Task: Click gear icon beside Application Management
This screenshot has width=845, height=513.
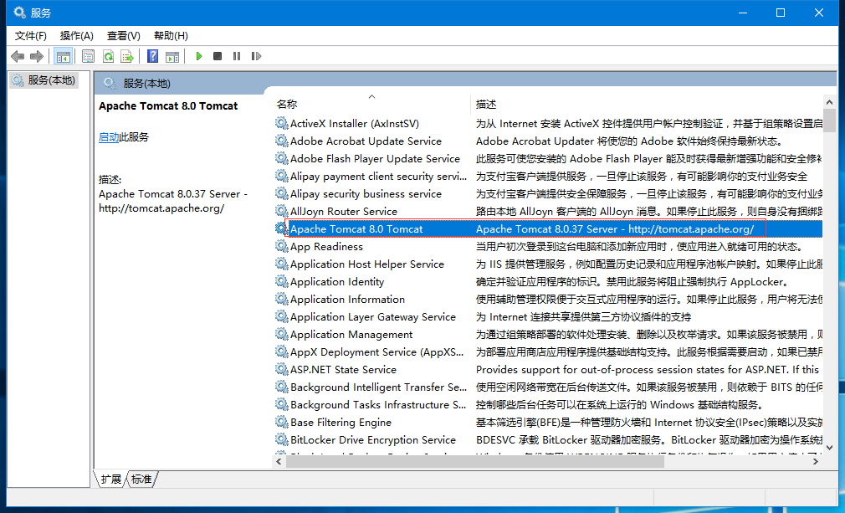Action: pyautogui.click(x=281, y=334)
